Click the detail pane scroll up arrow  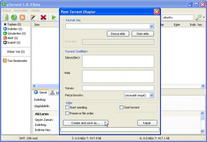[202, 113]
